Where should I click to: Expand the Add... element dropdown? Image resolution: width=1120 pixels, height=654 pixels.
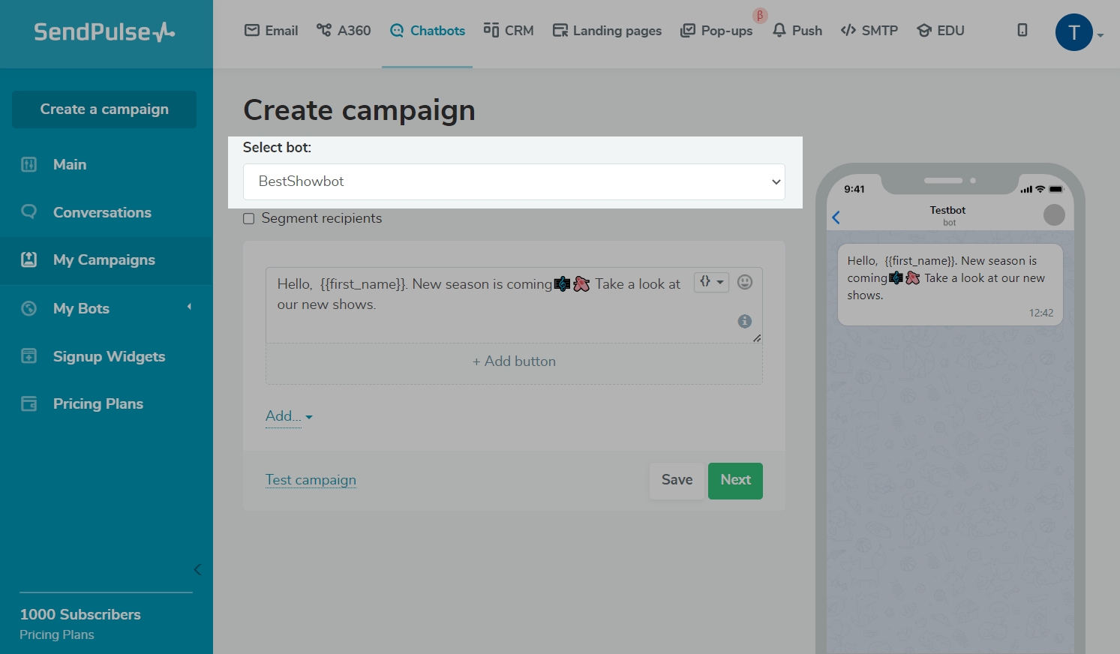coord(289,416)
